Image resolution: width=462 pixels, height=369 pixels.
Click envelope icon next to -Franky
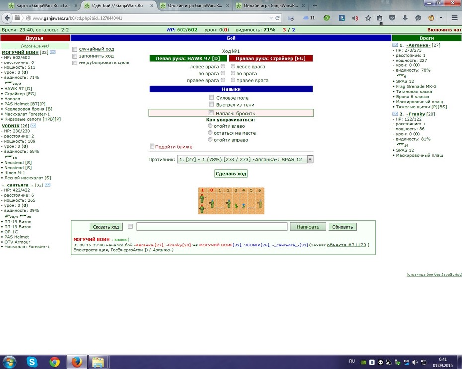(395, 114)
